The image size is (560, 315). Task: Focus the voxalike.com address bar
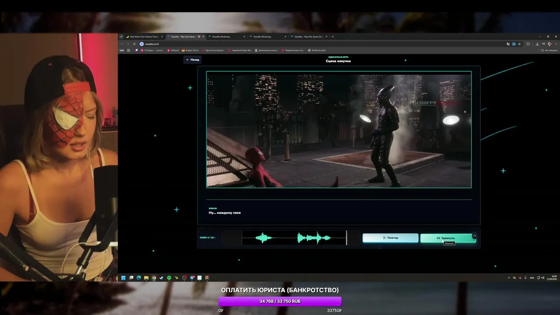[x=324, y=44]
